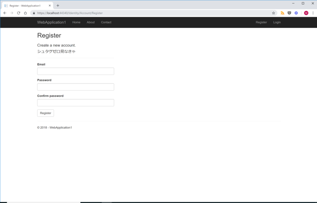Click the padlock site info icon

tap(34, 13)
